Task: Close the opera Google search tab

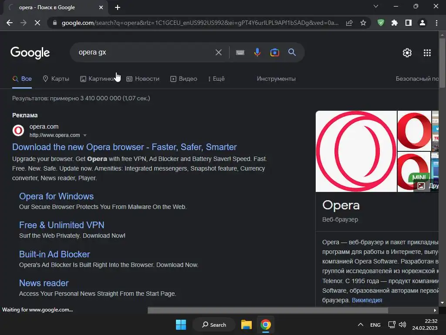Action: tap(101, 7)
